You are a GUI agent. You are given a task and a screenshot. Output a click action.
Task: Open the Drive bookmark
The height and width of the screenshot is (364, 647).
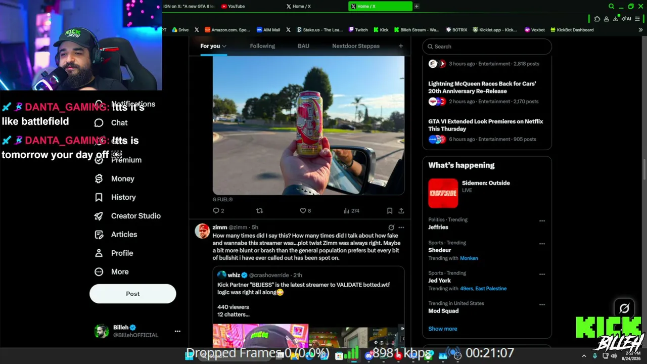point(180,30)
